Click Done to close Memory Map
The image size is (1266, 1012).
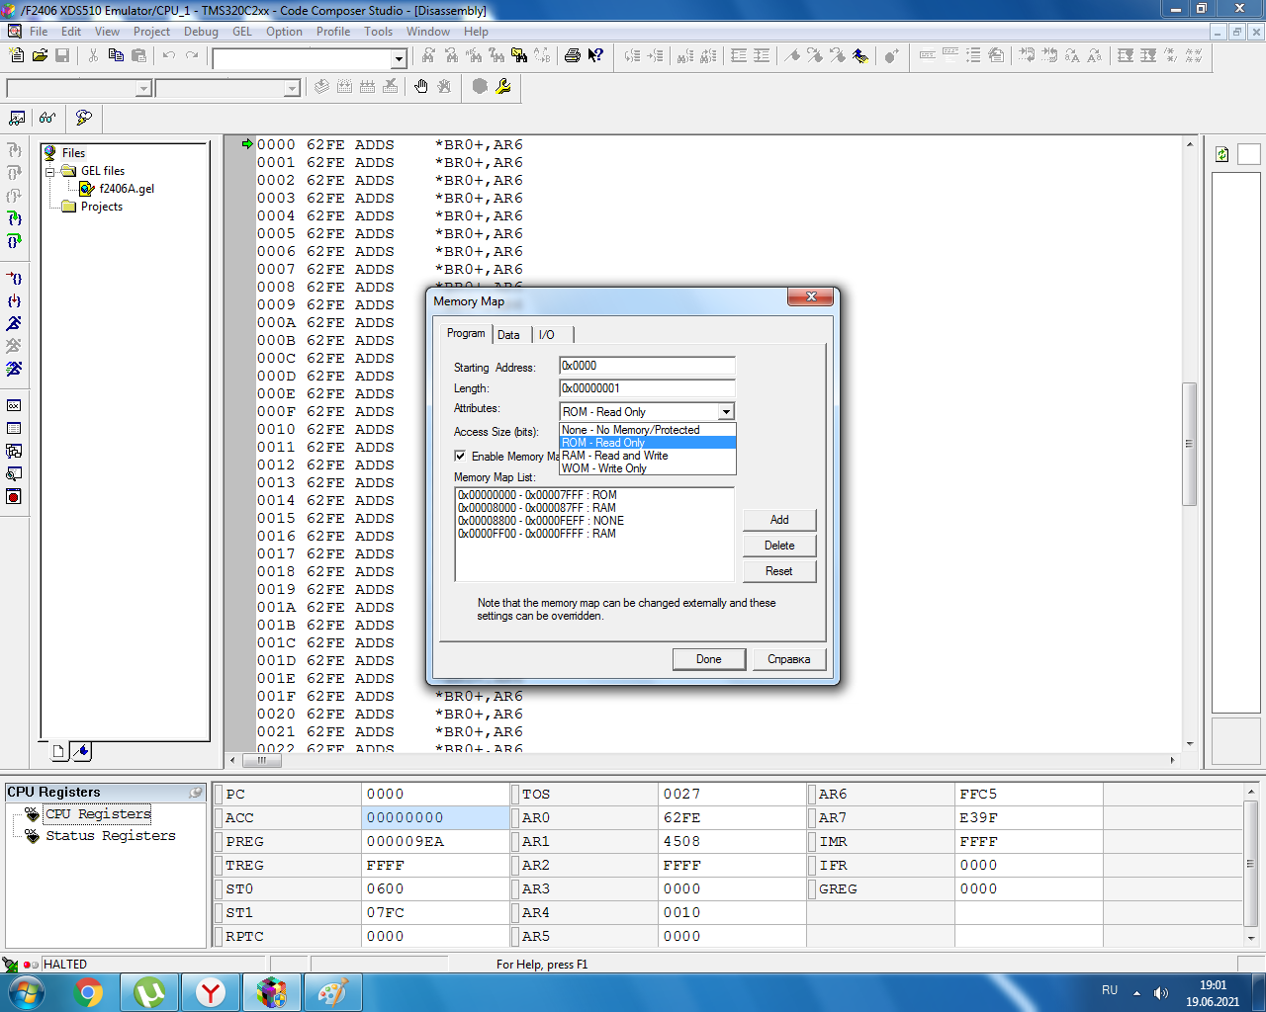pyautogui.click(x=709, y=659)
